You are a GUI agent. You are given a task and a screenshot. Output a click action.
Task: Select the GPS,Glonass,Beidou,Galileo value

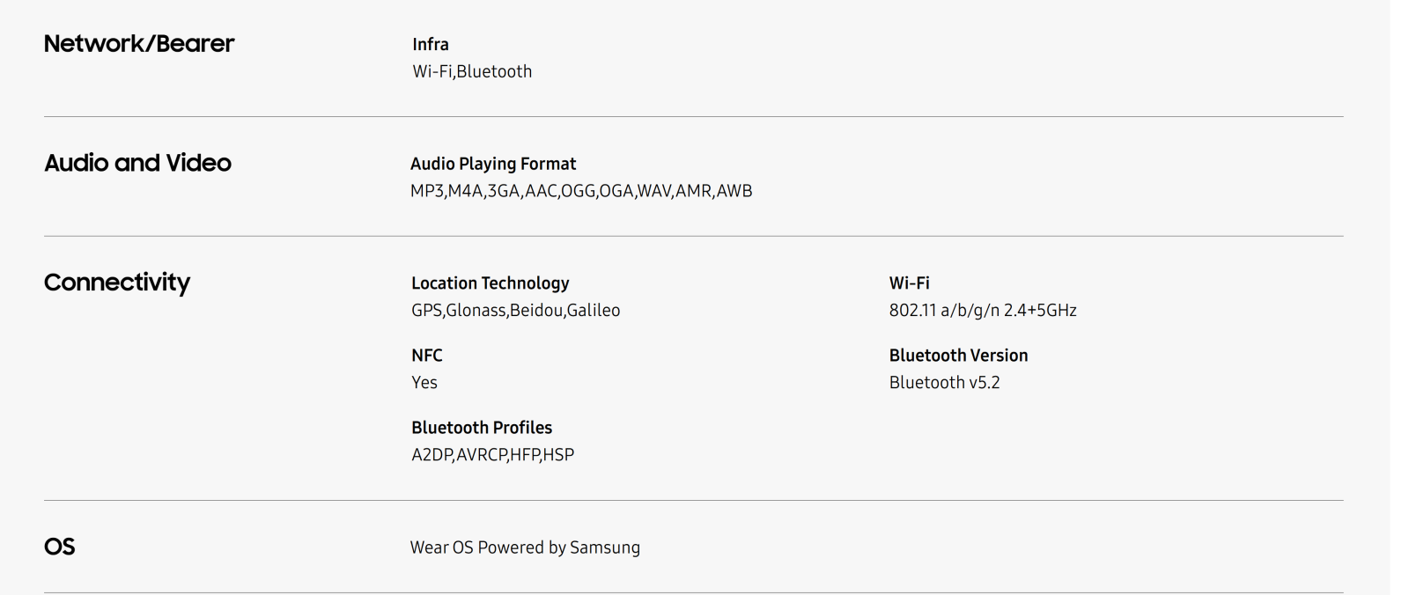point(516,311)
